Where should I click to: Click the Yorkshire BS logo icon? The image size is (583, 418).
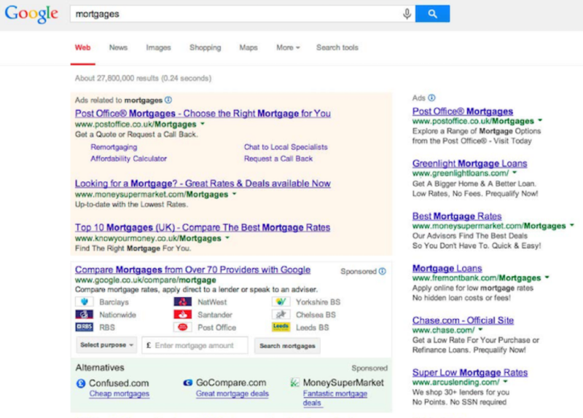pos(281,301)
